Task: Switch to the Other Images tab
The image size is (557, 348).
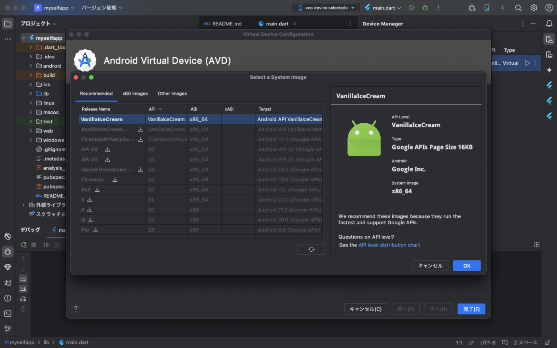Action: [x=172, y=93]
